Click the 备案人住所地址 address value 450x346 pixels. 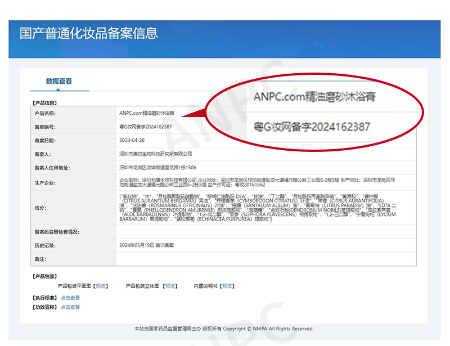[157, 168]
